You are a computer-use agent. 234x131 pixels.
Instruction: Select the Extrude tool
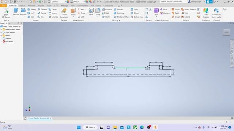[x=16, y=12]
